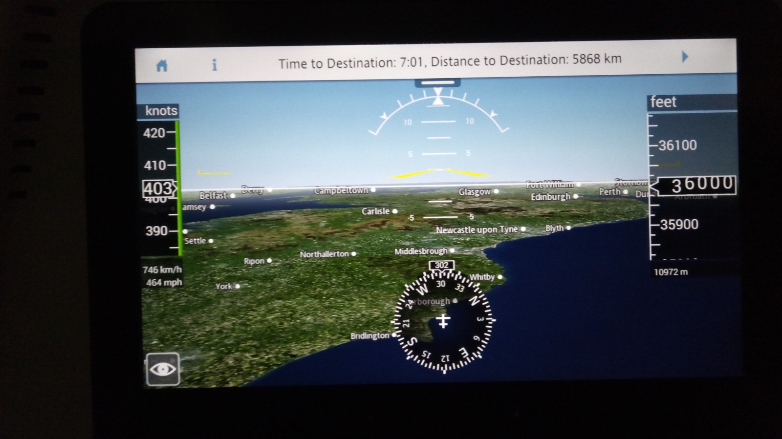Click the yellow aircraft attitude marker

pyautogui.click(x=439, y=173)
